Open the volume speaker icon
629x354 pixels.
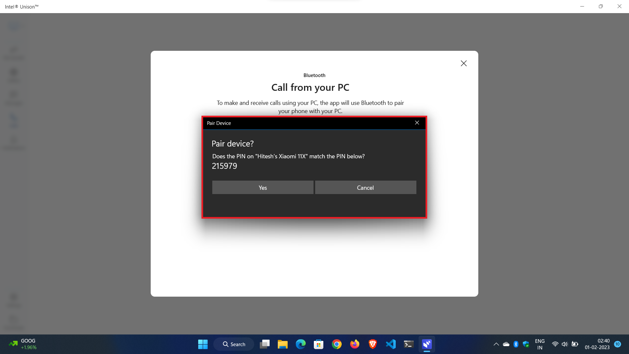565,344
